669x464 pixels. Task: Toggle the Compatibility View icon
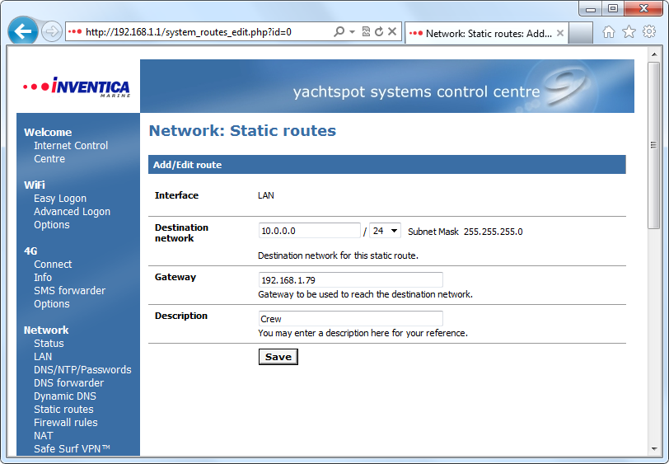(366, 31)
